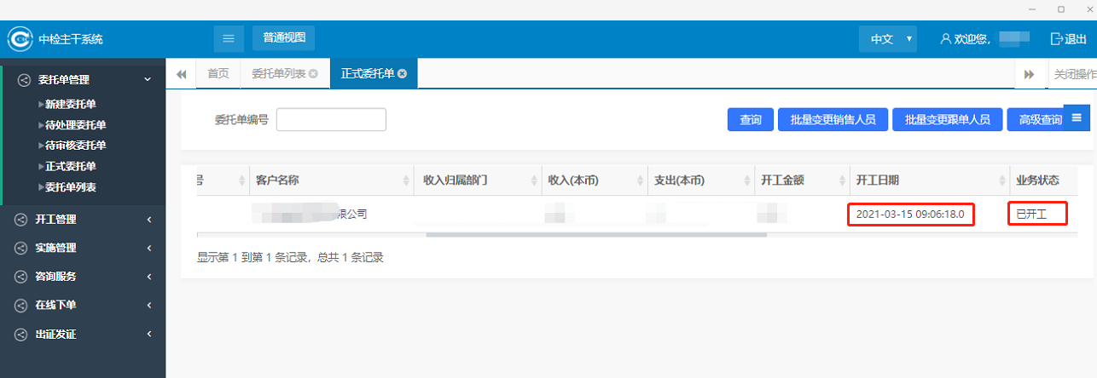Toggle the hamburger sidebar menu button
Viewport: 1097px width, 378px height.
pyautogui.click(x=228, y=38)
